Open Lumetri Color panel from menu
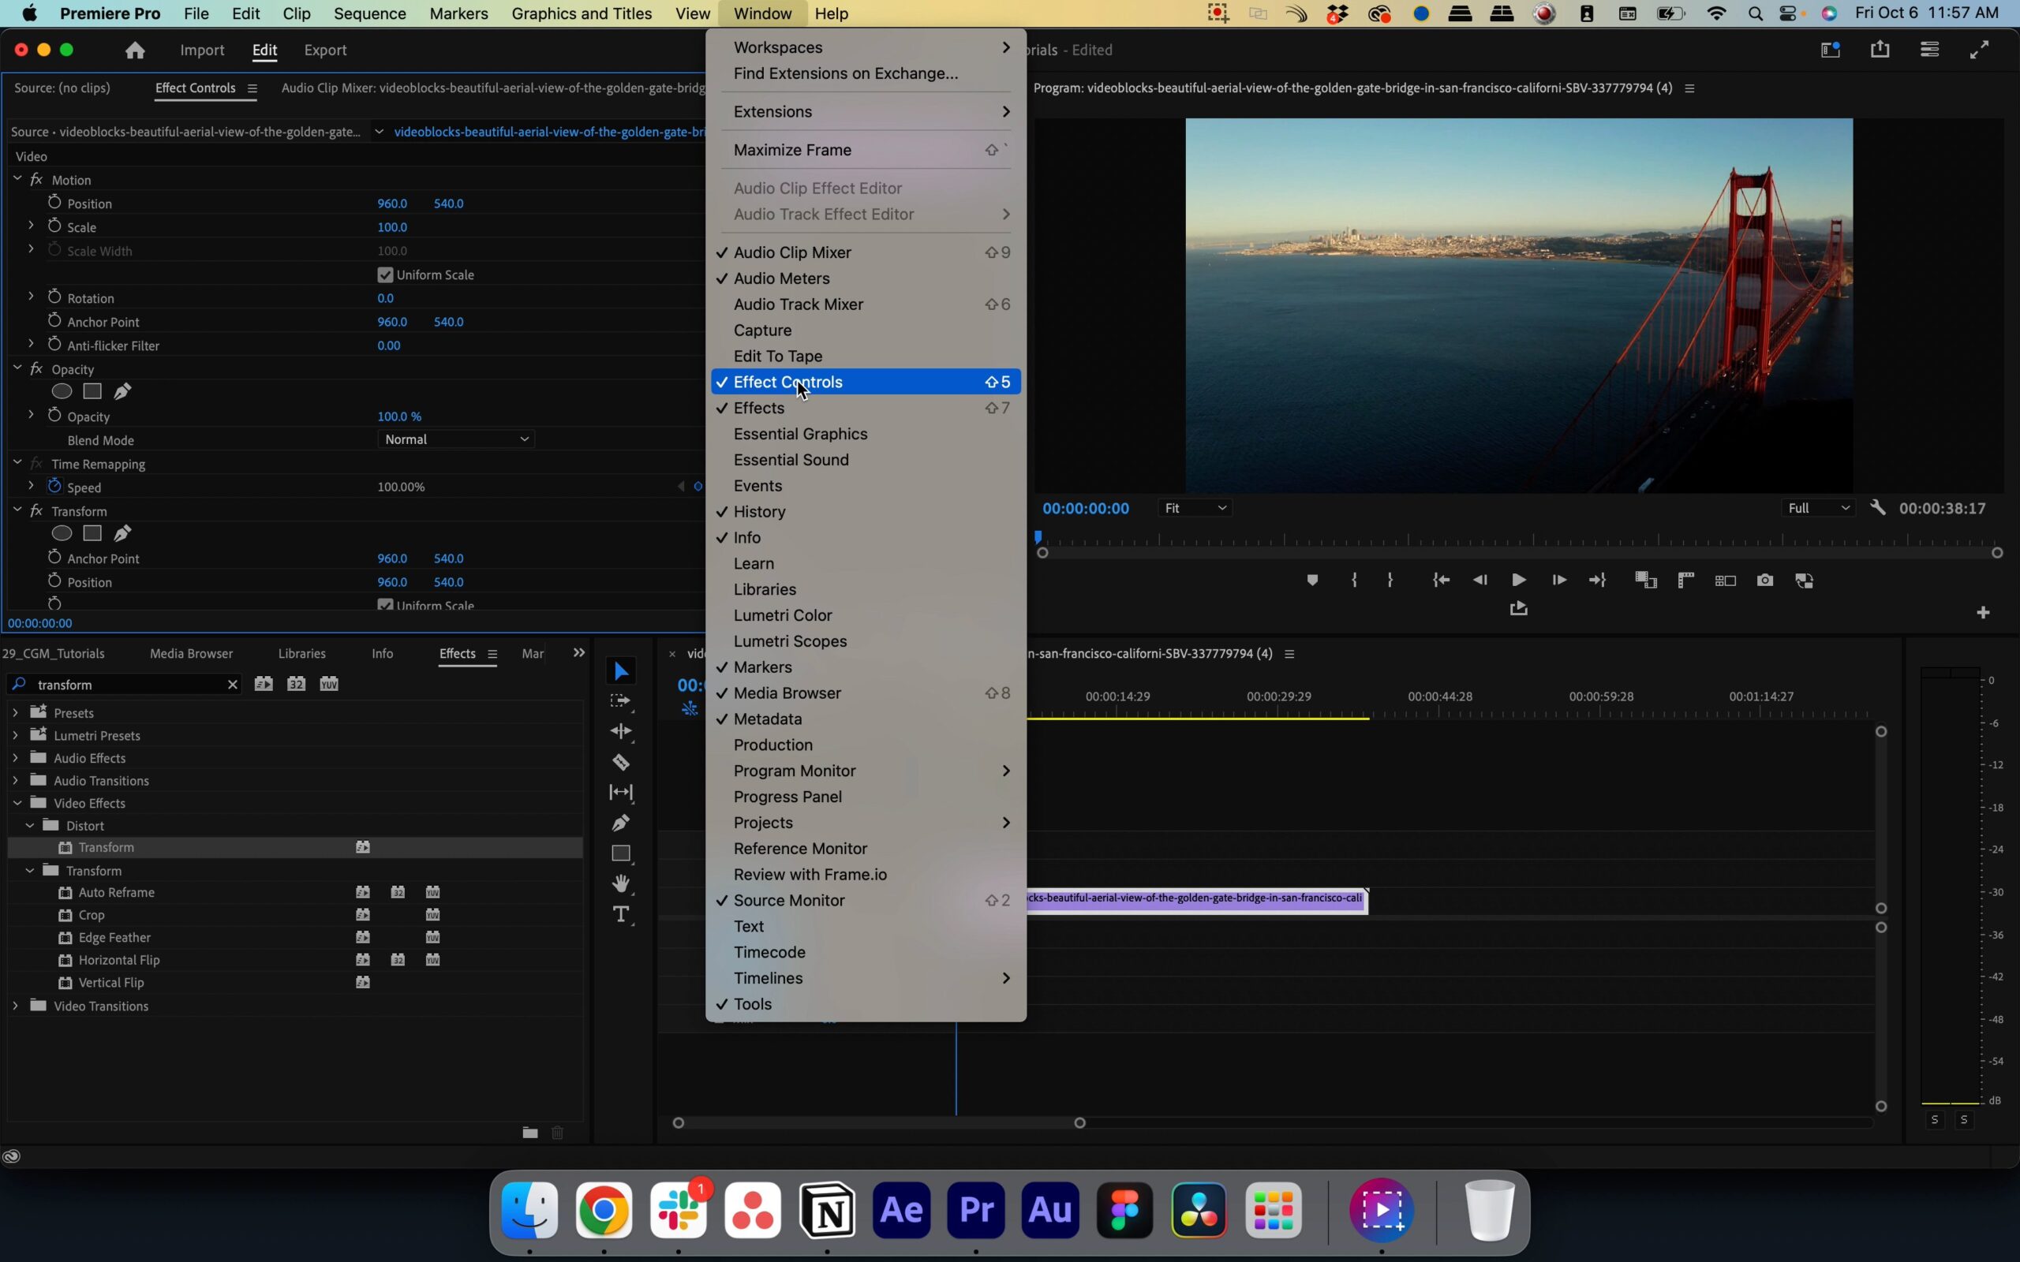The width and height of the screenshot is (2020, 1262). pos(784,615)
